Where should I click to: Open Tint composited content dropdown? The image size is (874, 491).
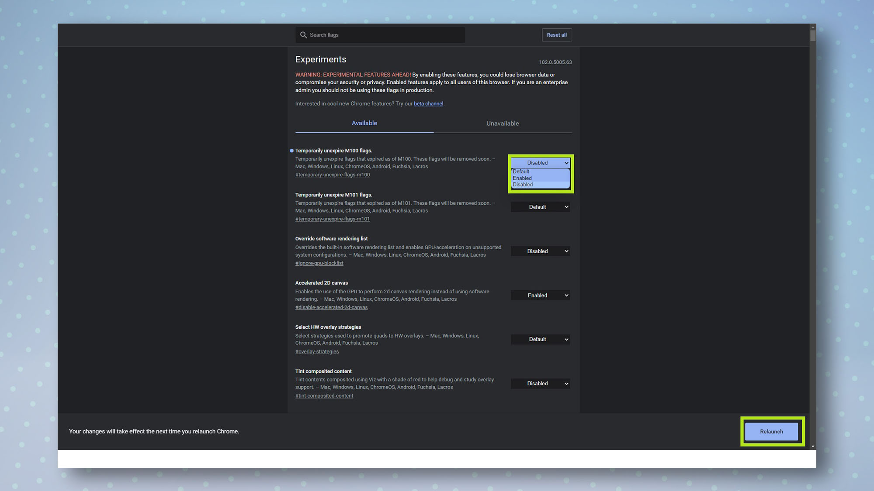tap(540, 384)
